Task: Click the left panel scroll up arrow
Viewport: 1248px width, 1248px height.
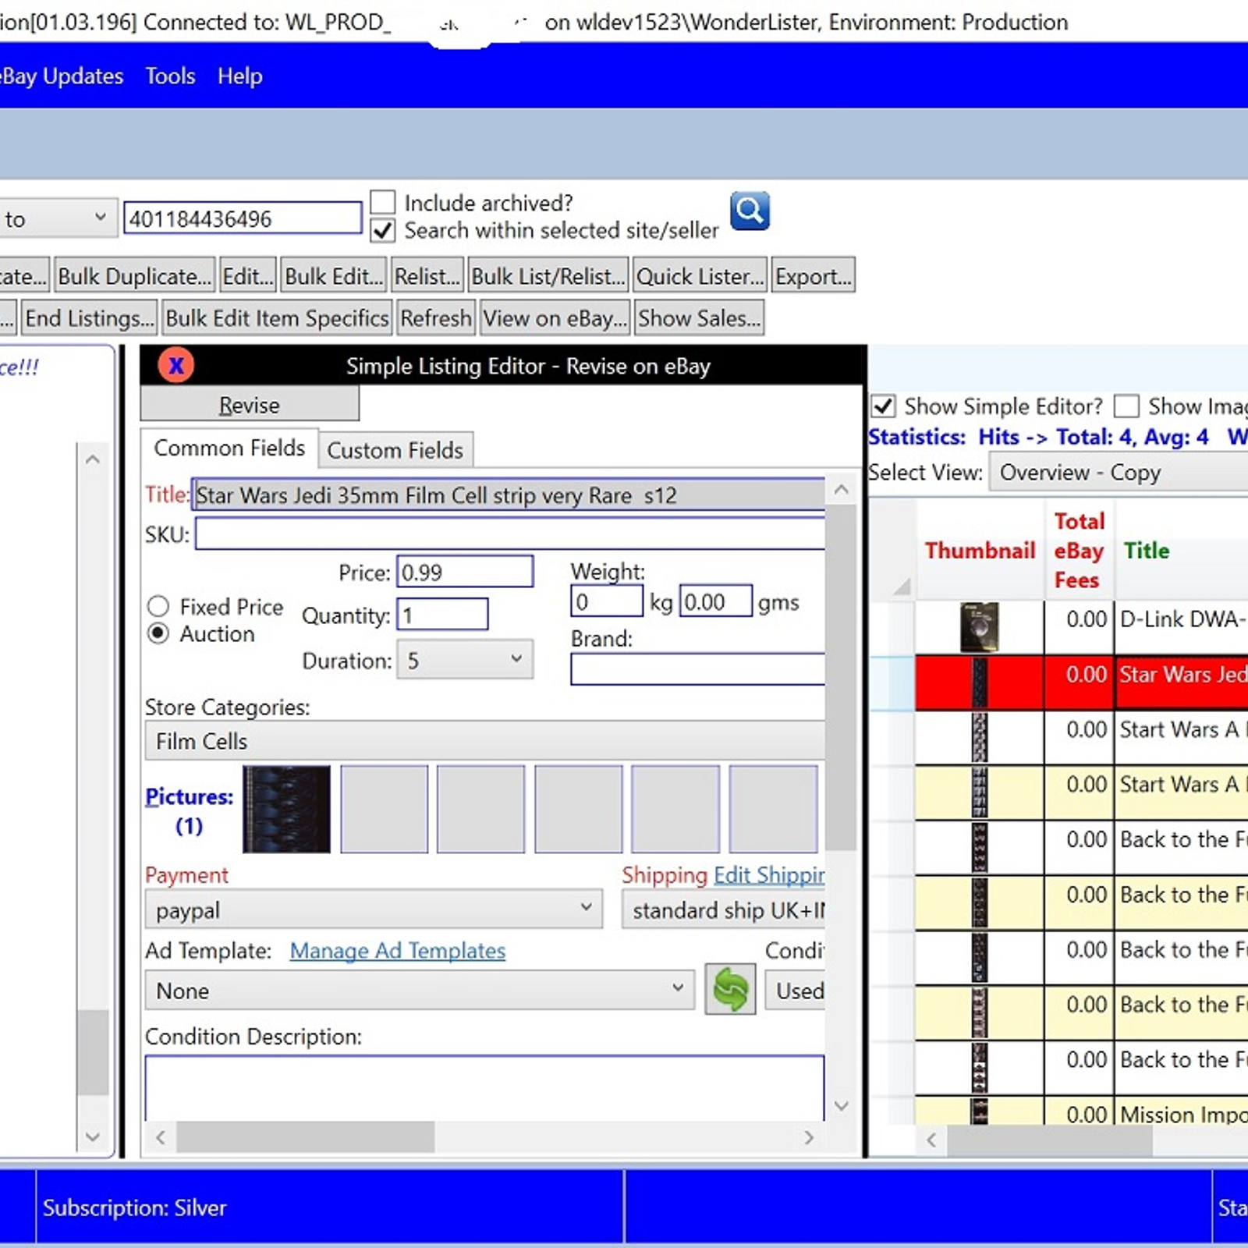Action: [x=93, y=459]
